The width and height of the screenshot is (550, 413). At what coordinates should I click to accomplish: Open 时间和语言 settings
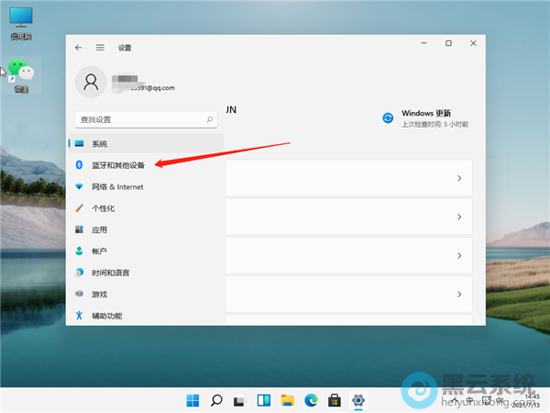point(110,273)
